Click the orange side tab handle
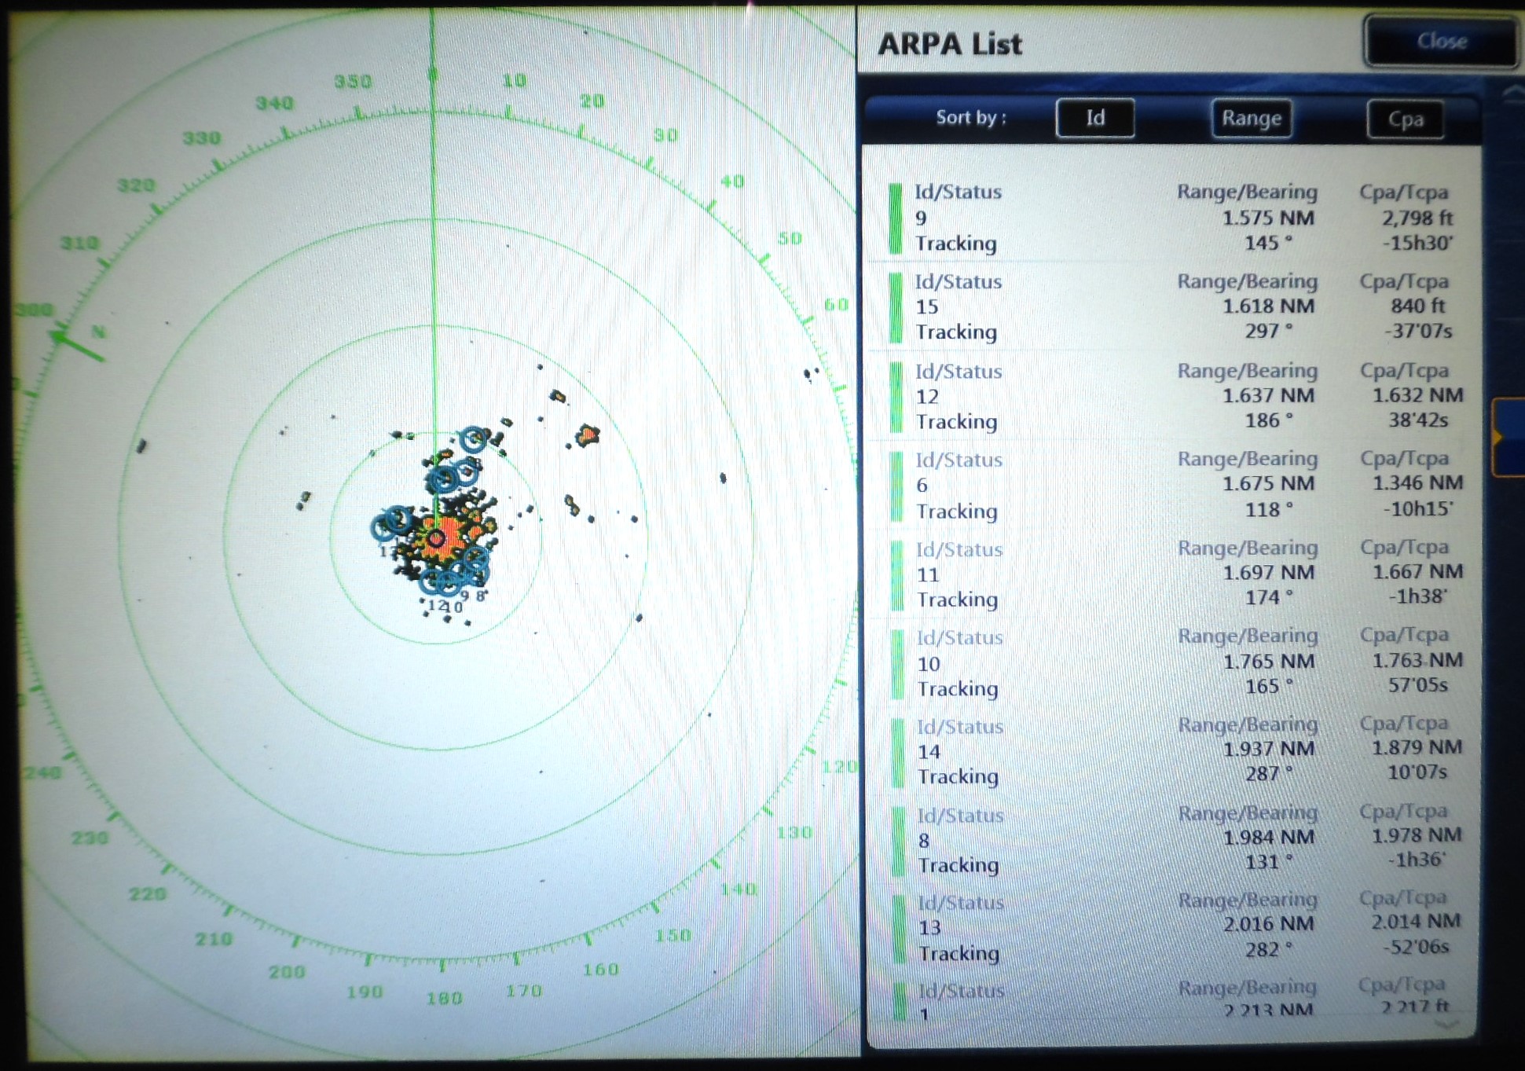The image size is (1525, 1071). 1507,437
